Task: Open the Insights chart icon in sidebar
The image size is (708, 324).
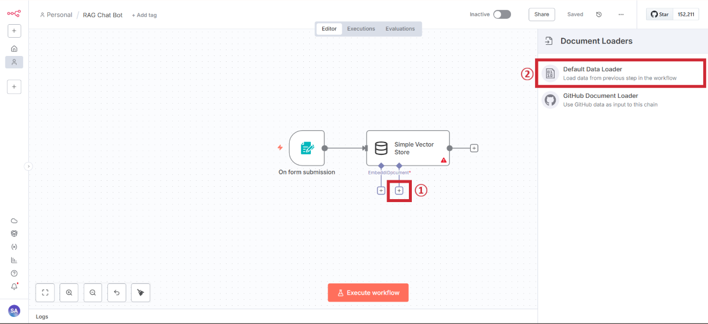Action: click(x=14, y=260)
